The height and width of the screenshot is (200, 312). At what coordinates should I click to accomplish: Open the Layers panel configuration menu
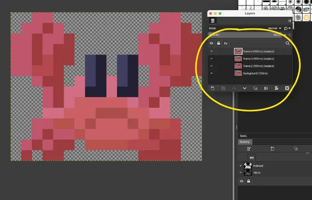click(x=289, y=21)
